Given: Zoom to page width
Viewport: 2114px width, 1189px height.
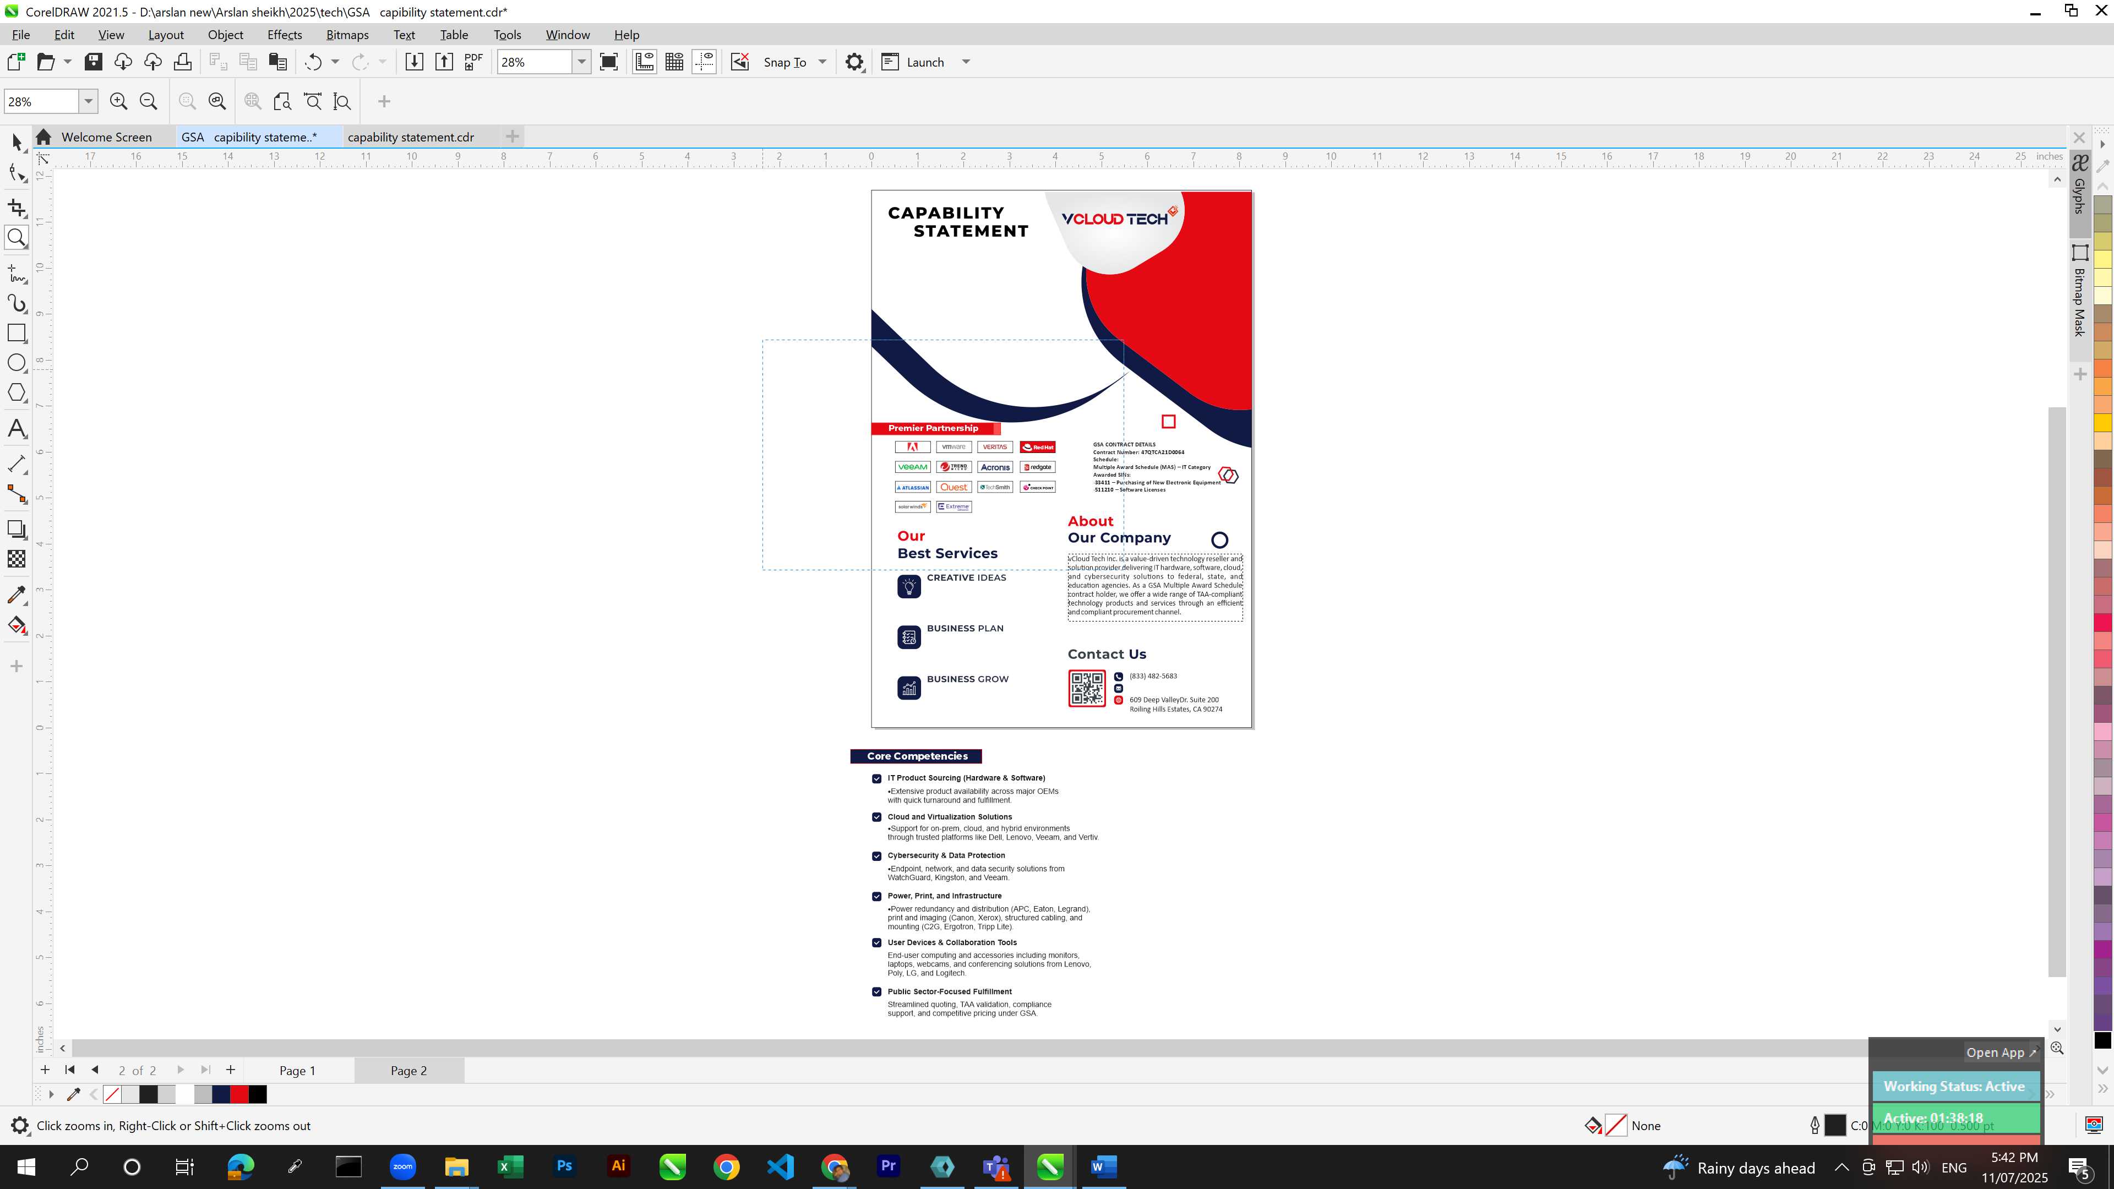Looking at the screenshot, I should [313, 102].
